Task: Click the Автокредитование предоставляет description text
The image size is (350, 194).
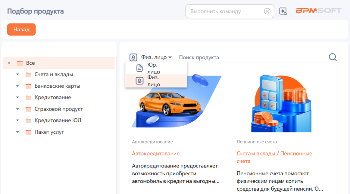Action: (x=176, y=174)
